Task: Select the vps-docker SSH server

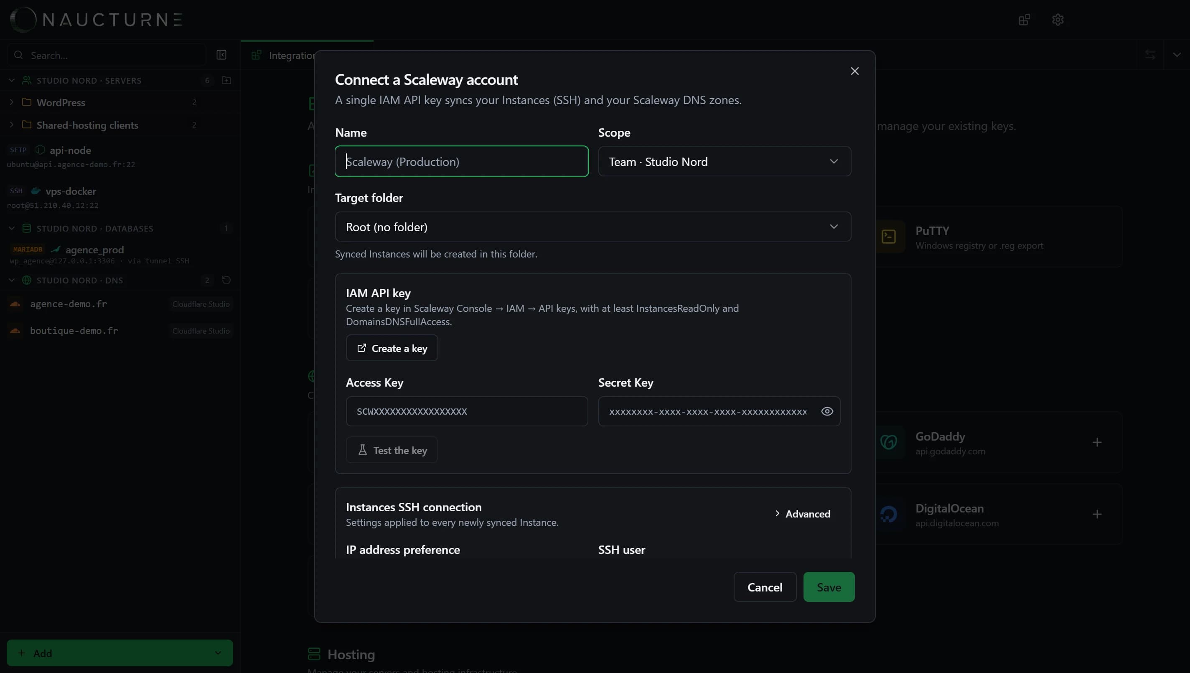Action: (x=120, y=198)
